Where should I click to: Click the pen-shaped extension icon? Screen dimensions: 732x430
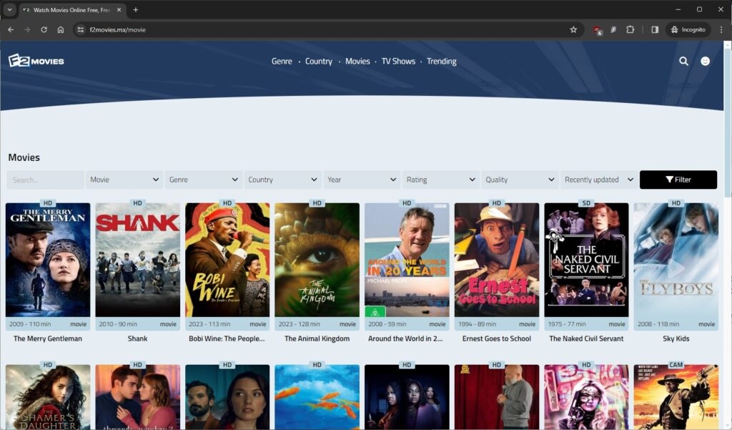coord(613,29)
